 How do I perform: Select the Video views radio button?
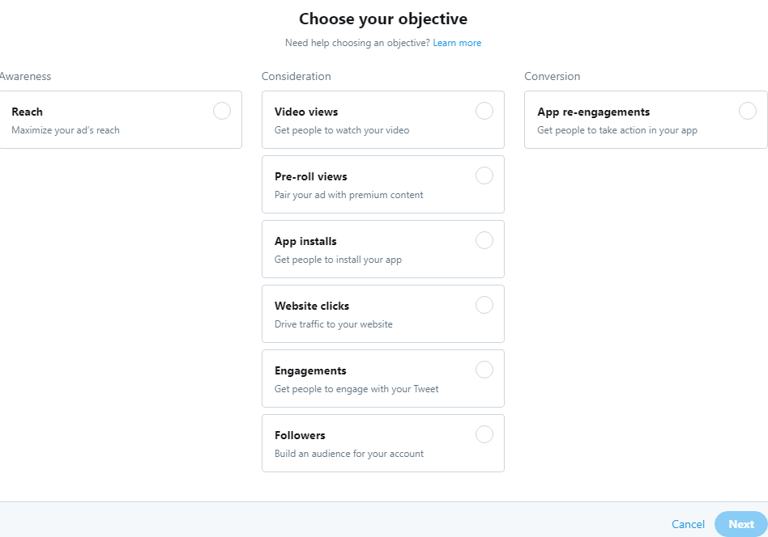pyautogui.click(x=484, y=111)
